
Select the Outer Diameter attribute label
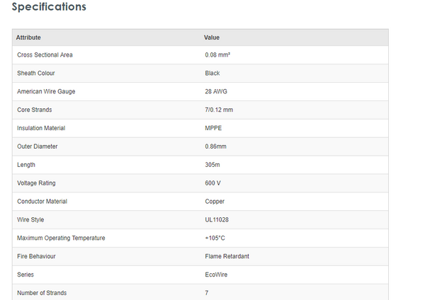[x=38, y=146]
